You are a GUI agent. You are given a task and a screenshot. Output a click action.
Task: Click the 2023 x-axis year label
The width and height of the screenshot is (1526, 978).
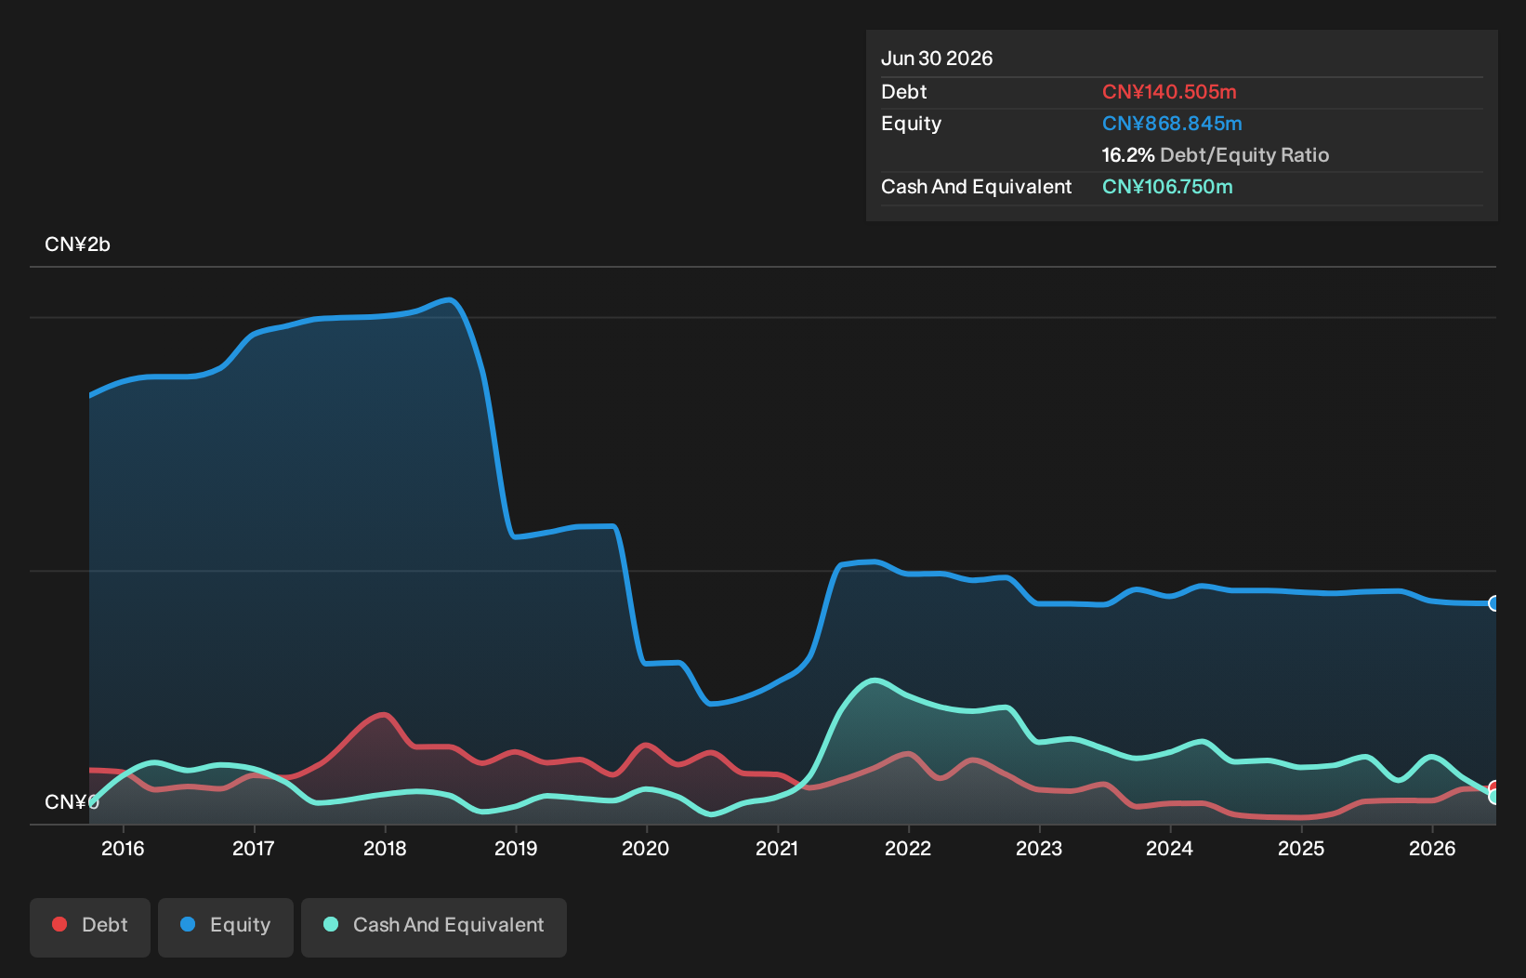point(1039,848)
